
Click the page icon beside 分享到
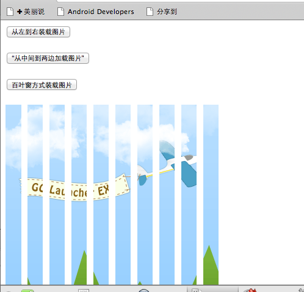click(x=150, y=12)
